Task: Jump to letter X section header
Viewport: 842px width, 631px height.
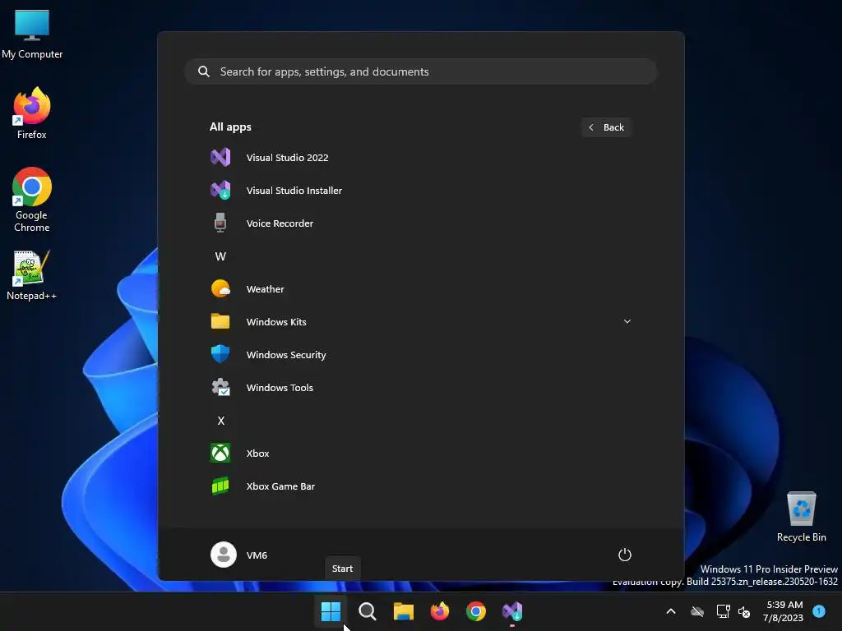Action: [220, 420]
